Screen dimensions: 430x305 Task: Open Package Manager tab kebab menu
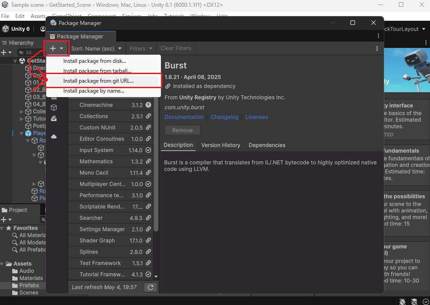pyautogui.click(x=378, y=36)
